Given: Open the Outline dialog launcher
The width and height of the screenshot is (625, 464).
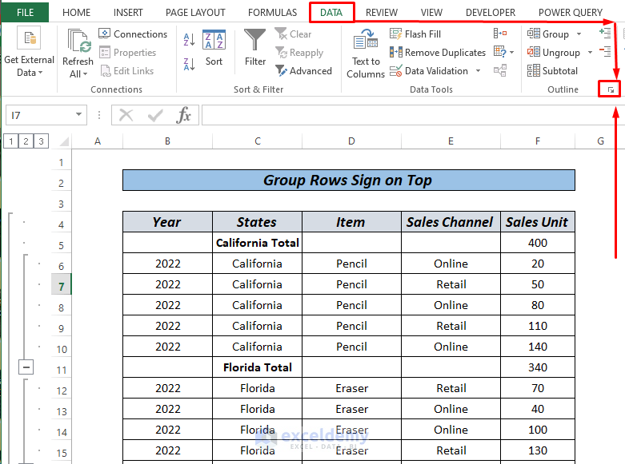Looking at the screenshot, I should 611,90.
